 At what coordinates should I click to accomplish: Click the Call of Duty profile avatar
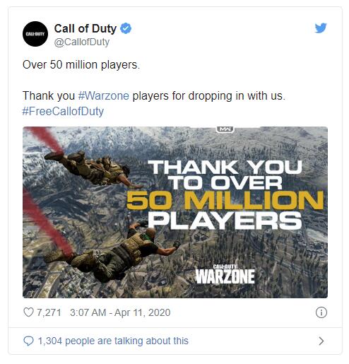(35, 34)
